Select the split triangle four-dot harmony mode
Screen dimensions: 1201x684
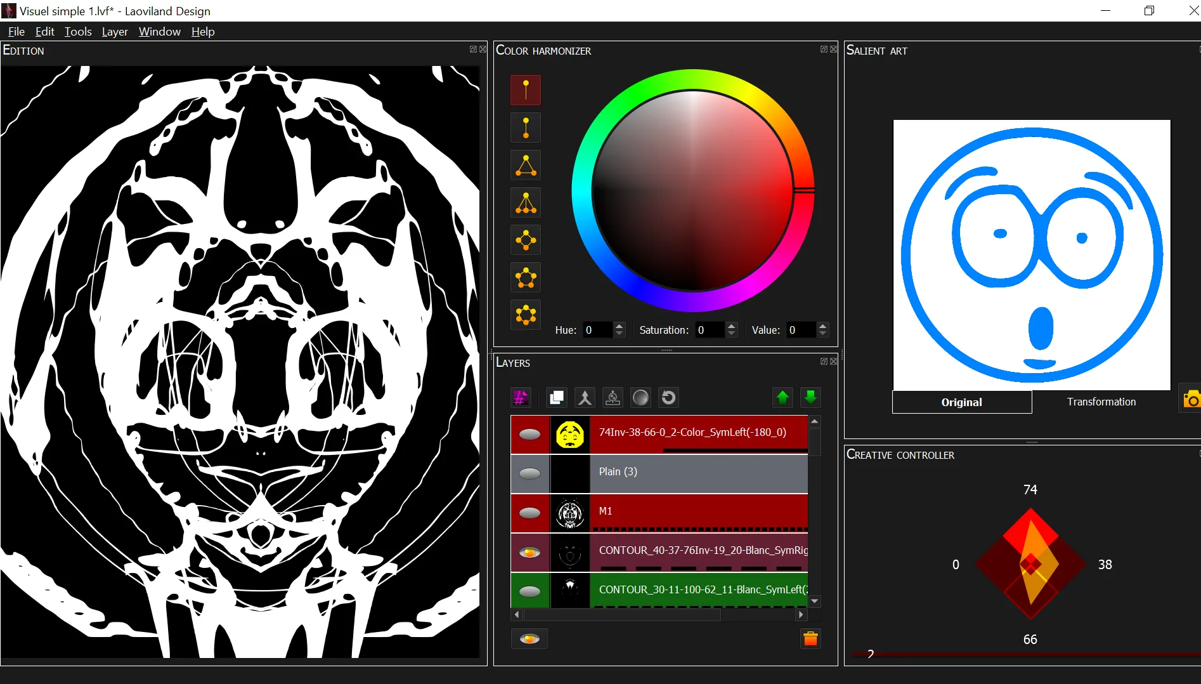point(526,202)
